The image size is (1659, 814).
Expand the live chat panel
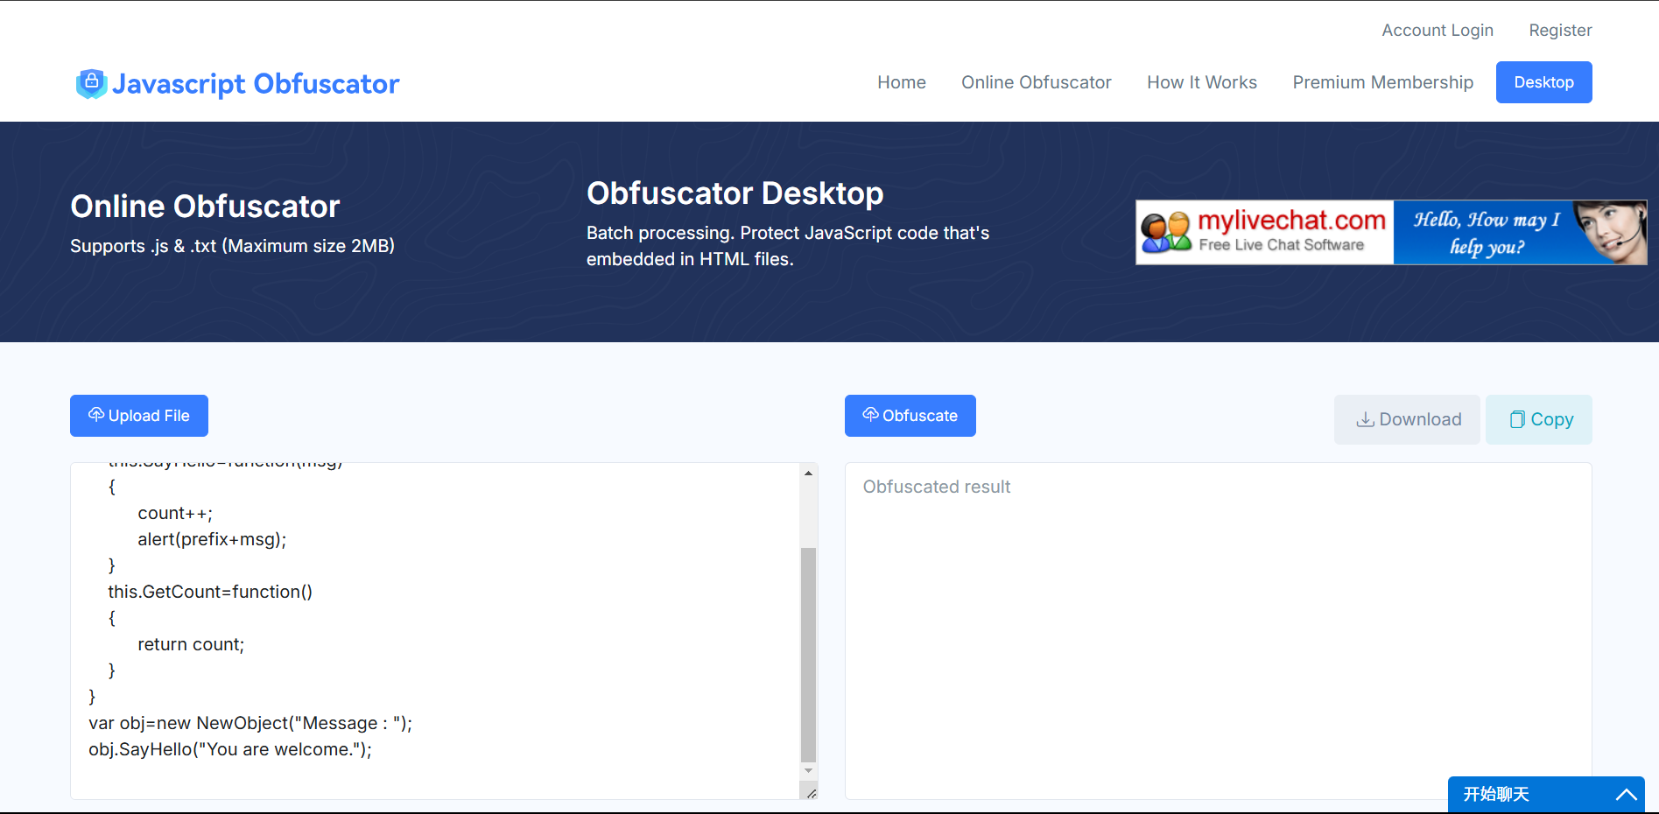tap(1499, 794)
